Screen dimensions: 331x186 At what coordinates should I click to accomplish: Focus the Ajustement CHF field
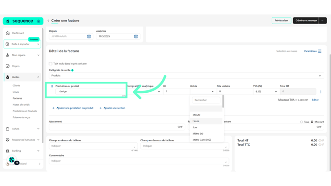(117, 127)
